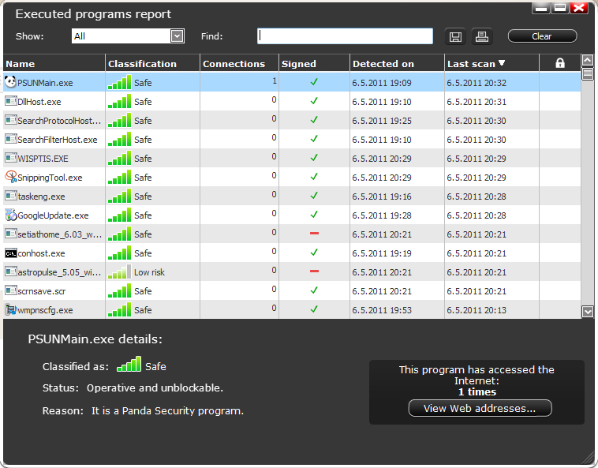
Task: Click last scan time 6.5.2011 20:32
Action: pyautogui.click(x=477, y=83)
